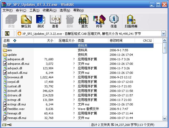Click the archive icon in address bar
This screenshot has height=128, width=169.
point(19,33)
